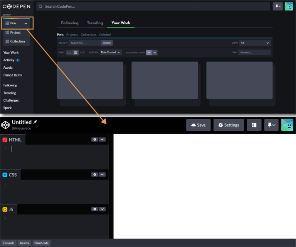This screenshot has width=296, height=247.
Task: Open the Shortcuts button in footer
Action: click(41, 243)
